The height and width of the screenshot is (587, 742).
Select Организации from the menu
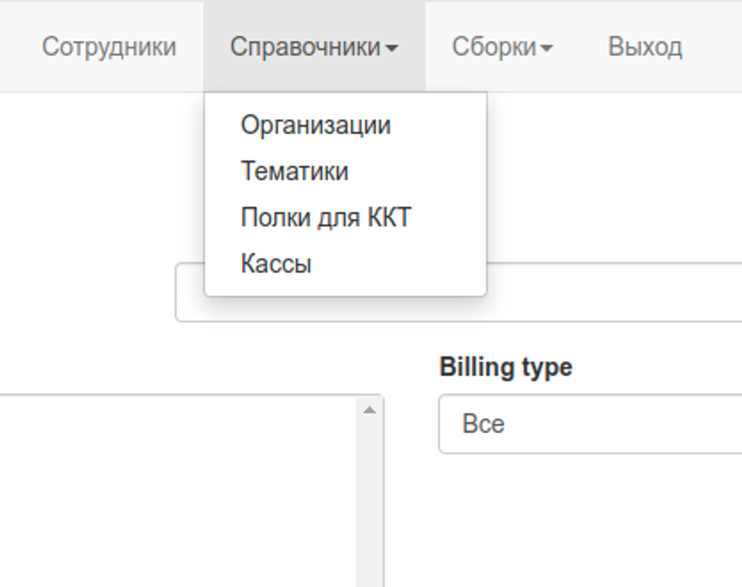point(317,125)
